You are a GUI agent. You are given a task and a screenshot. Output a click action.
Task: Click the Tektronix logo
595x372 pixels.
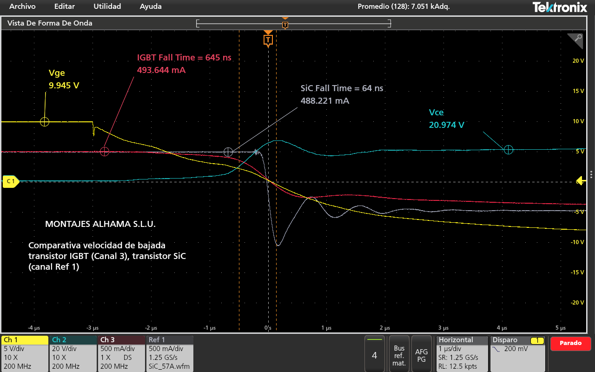coord(560,7)
